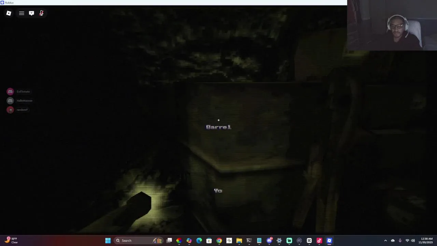Launch Google Chrome from the taskbar
The width and height of the screenshot is (437, 246).
(x=219, y=241)
